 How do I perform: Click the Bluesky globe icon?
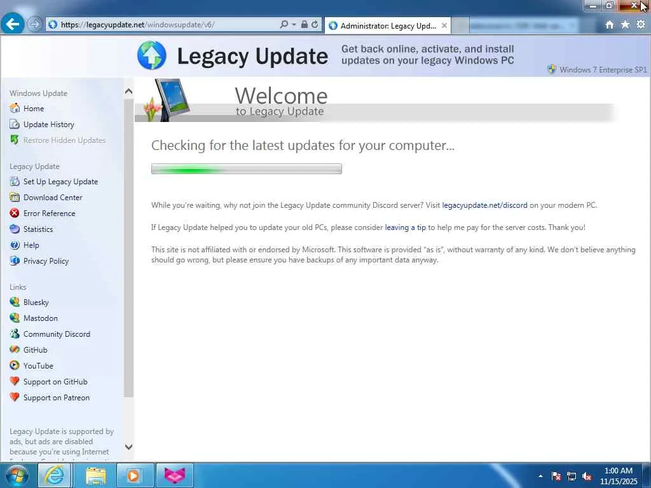[15, 302]
